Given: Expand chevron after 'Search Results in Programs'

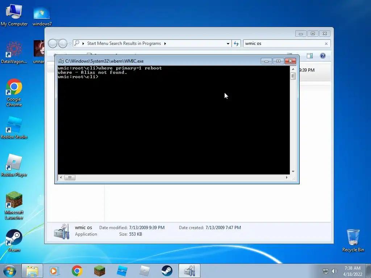Looking at the screenshot, I should [x=165, y=43].
